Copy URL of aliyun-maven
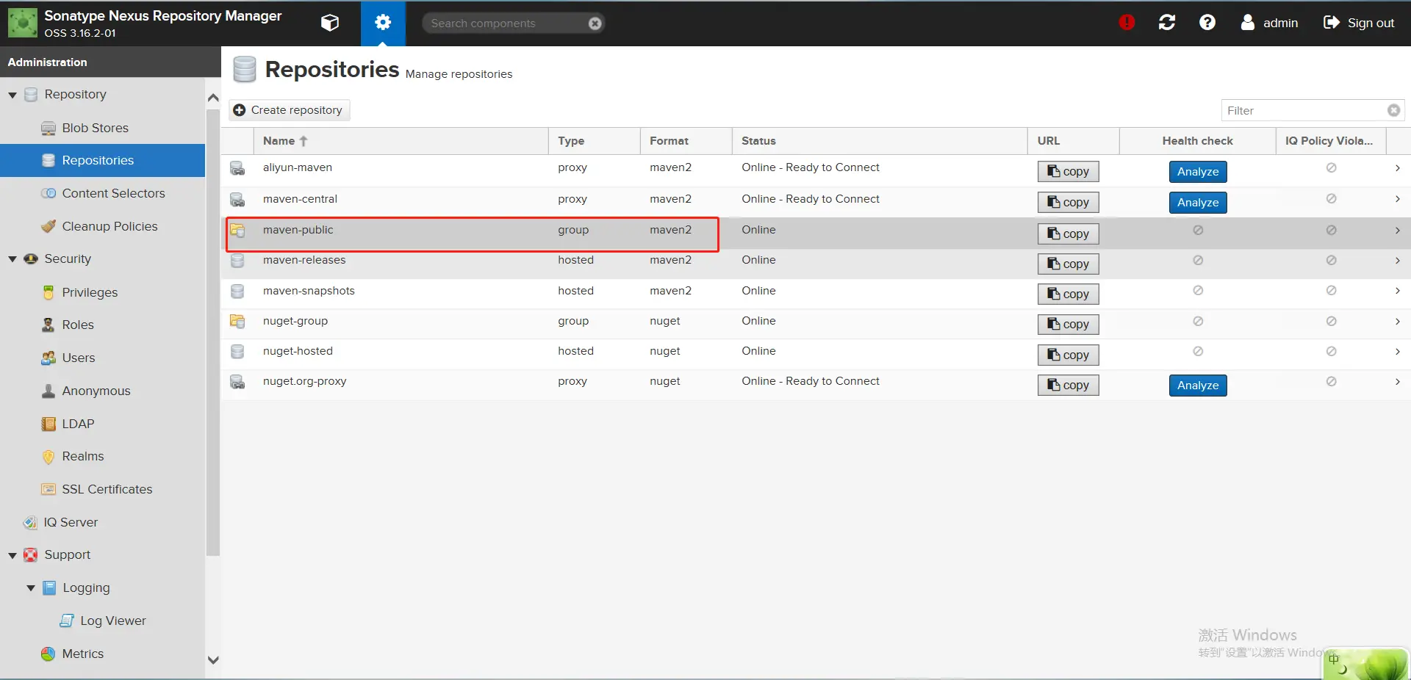1411x680 pixels. coord(1068,171)
